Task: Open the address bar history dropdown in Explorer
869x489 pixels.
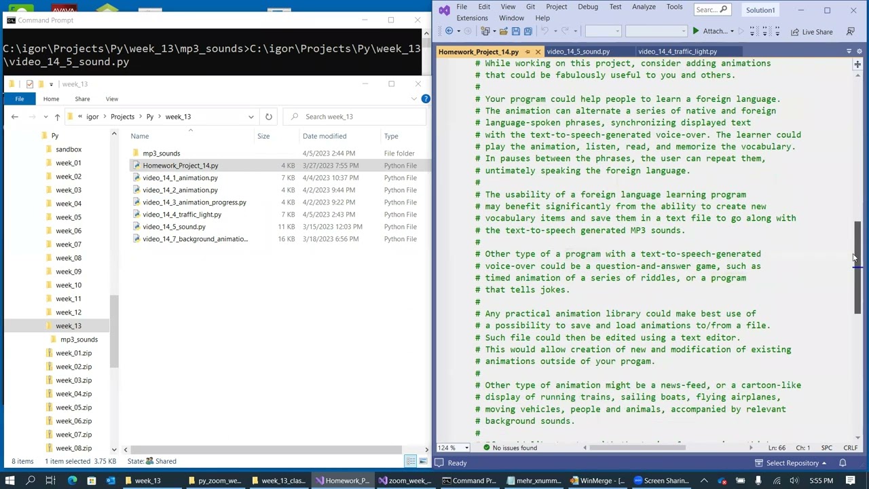Action: coord(251,117)
